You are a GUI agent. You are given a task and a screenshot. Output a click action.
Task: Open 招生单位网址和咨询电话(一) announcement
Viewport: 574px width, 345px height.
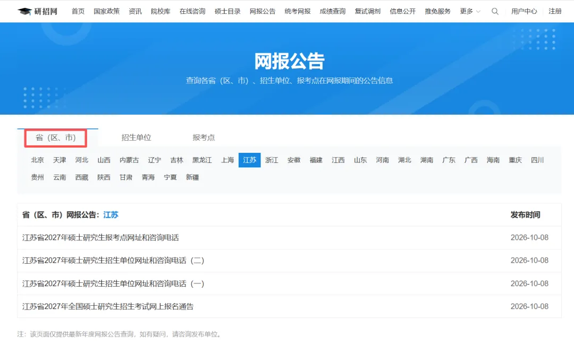(113, 283)
